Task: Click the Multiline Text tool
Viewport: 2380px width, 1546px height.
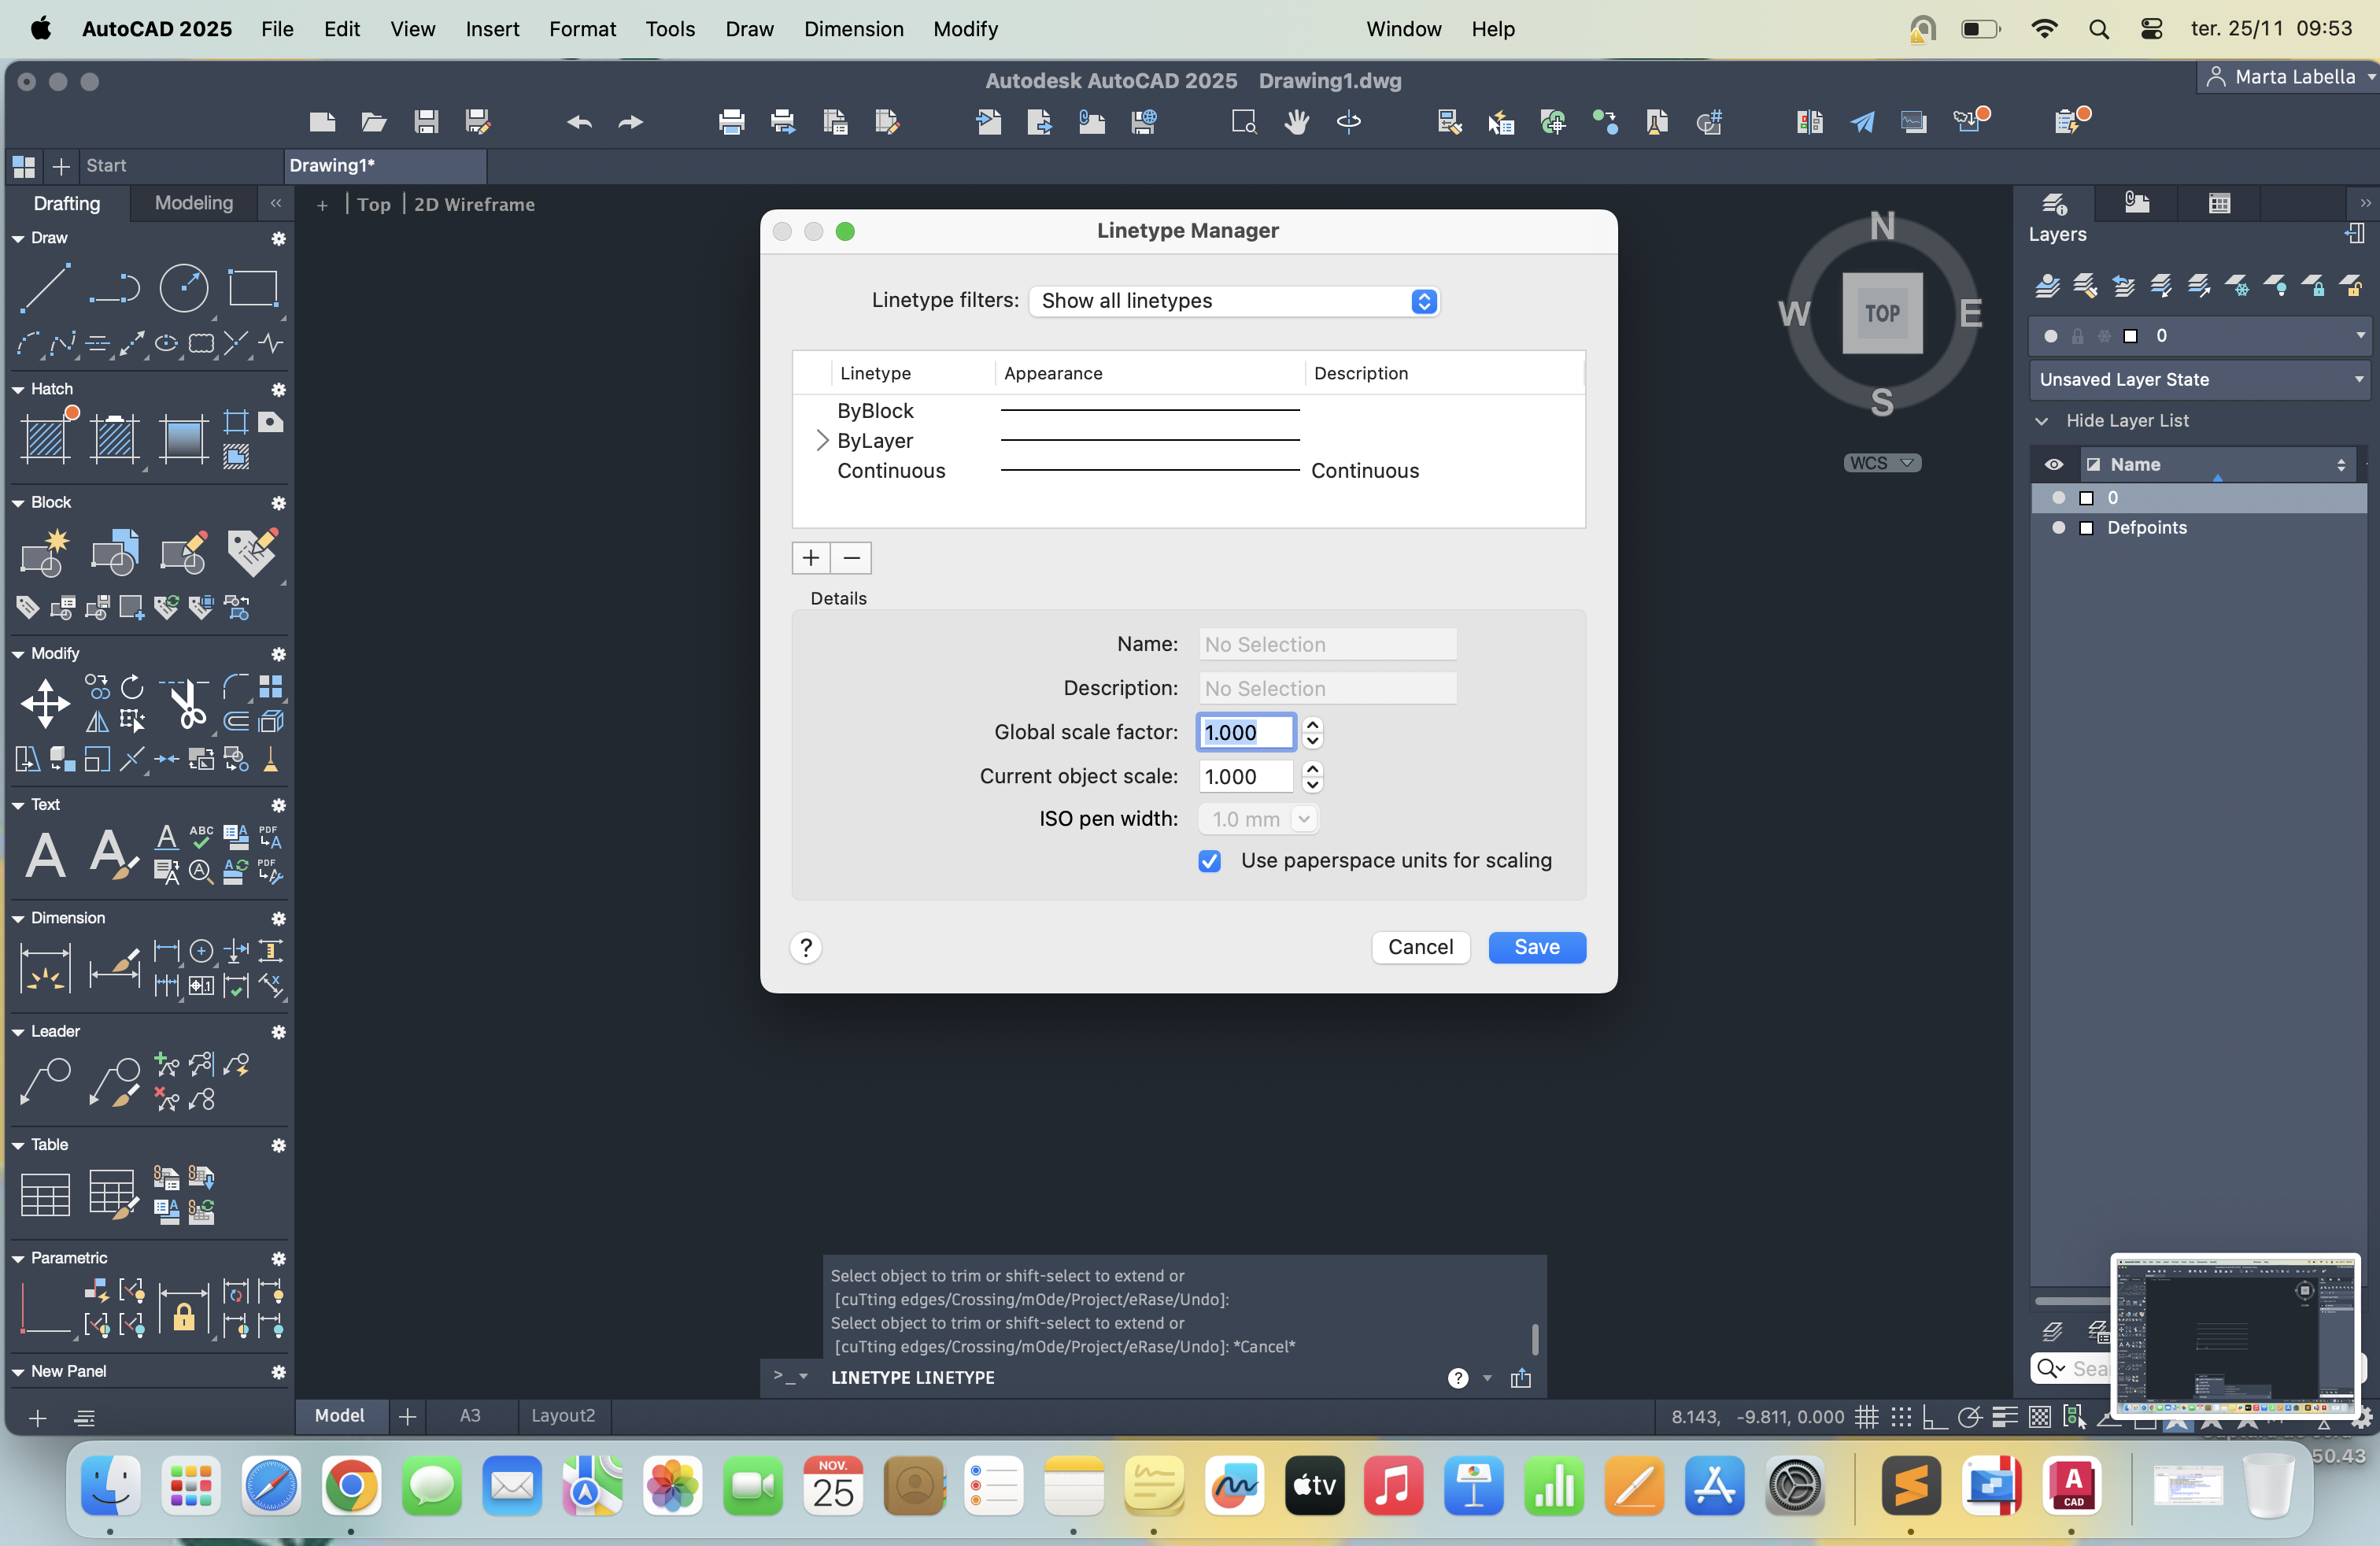Action: click(x=45, y=855)
